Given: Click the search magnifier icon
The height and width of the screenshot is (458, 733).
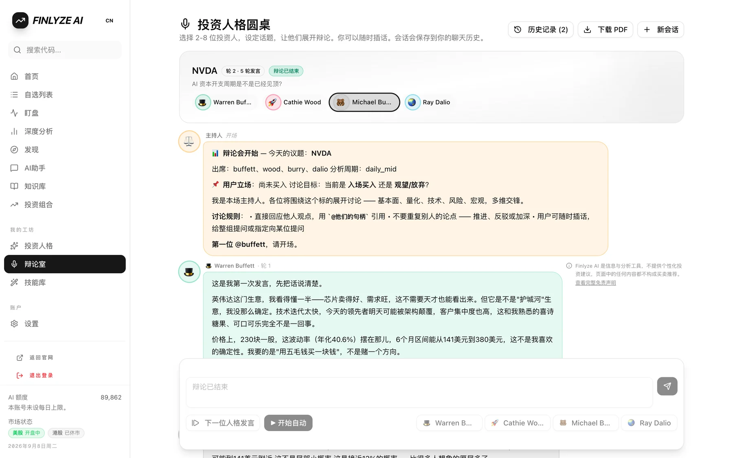Looking at the screenshot, I should pos(17,50).
